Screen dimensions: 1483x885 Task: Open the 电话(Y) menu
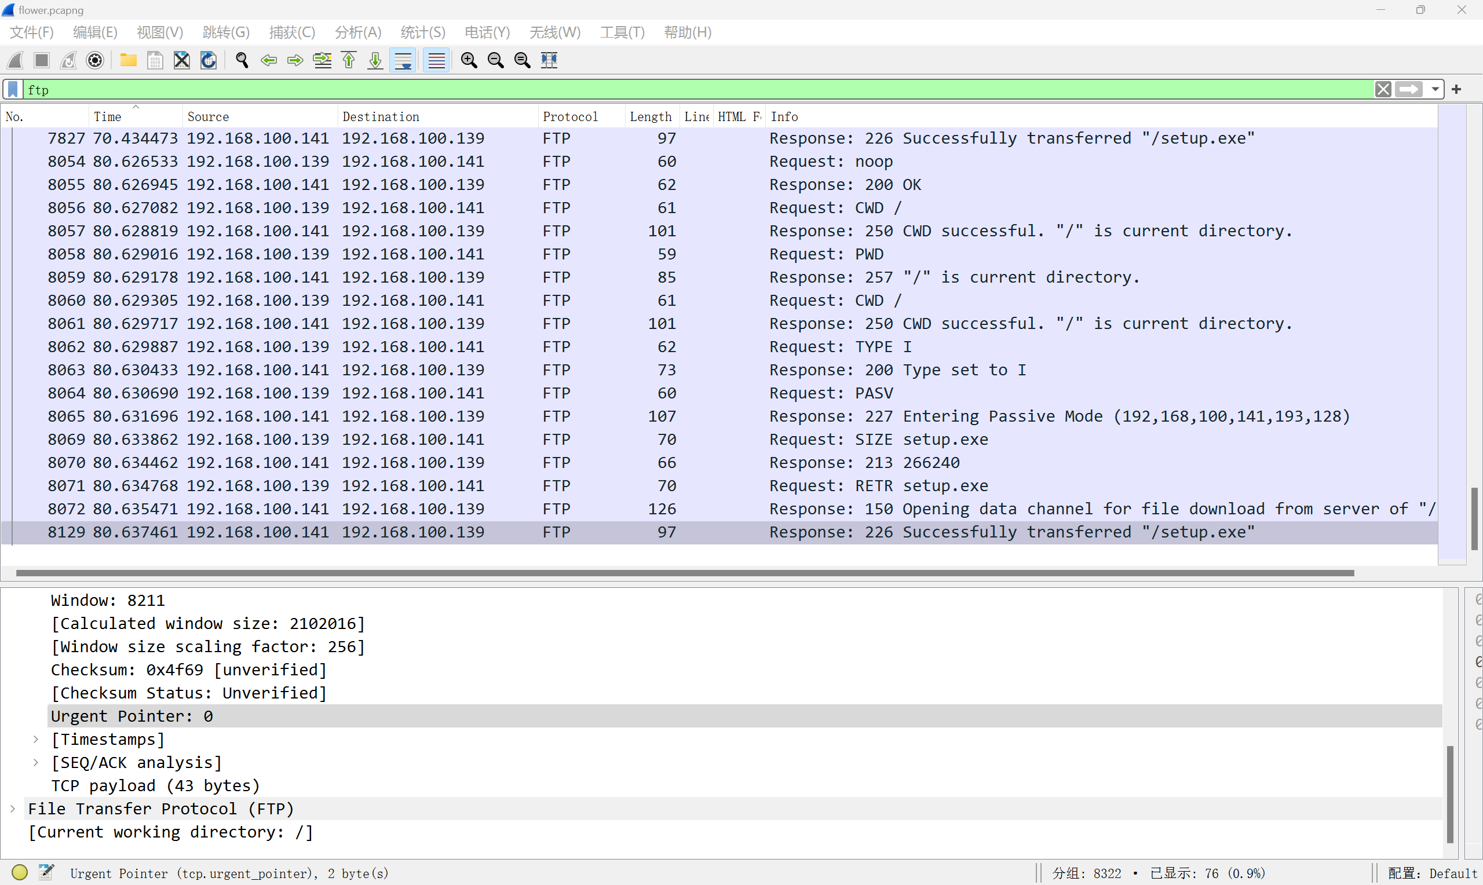pyautogui.click(x=487, y=32)
